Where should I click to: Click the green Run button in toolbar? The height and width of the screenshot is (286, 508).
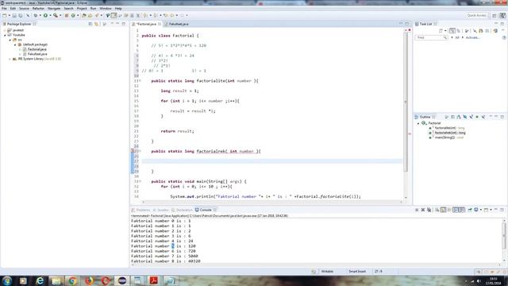[45, 15]
